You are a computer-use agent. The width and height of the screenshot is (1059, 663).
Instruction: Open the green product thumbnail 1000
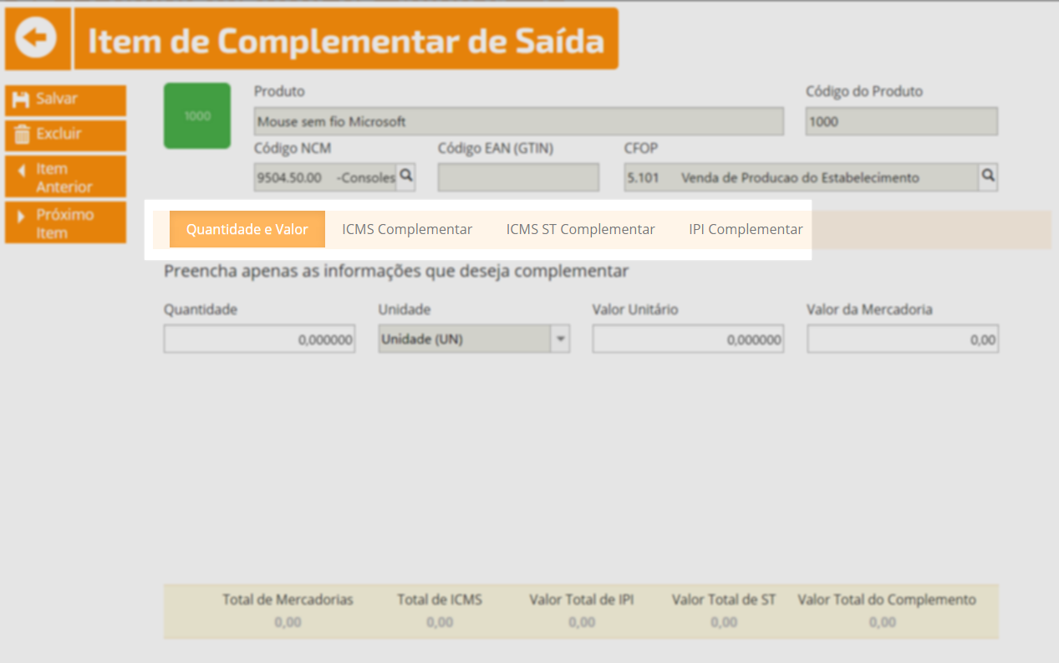point(197,115)
